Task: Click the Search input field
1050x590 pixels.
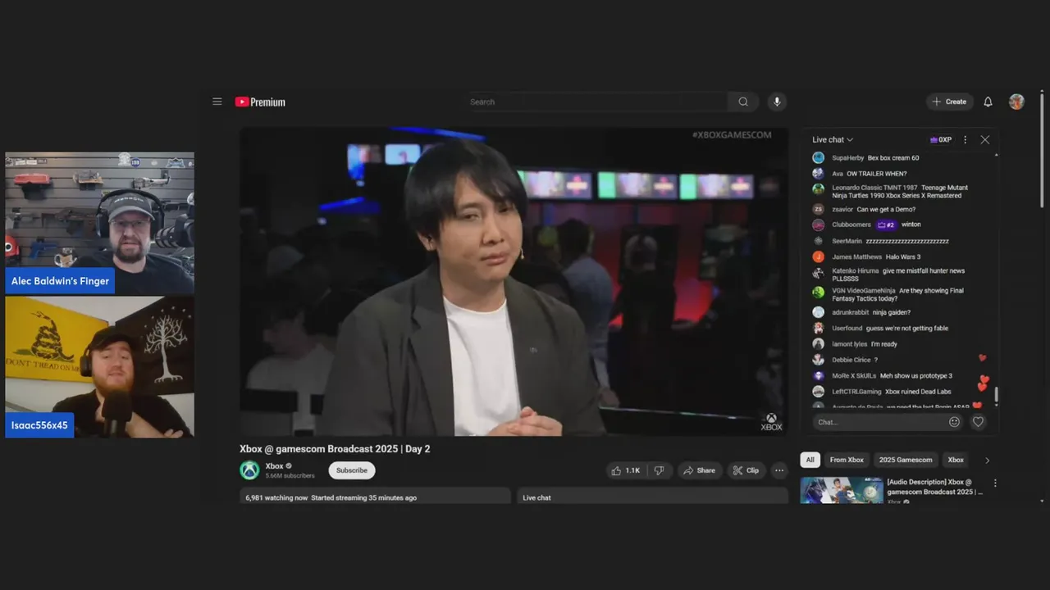Action: [x=596, y=102]
